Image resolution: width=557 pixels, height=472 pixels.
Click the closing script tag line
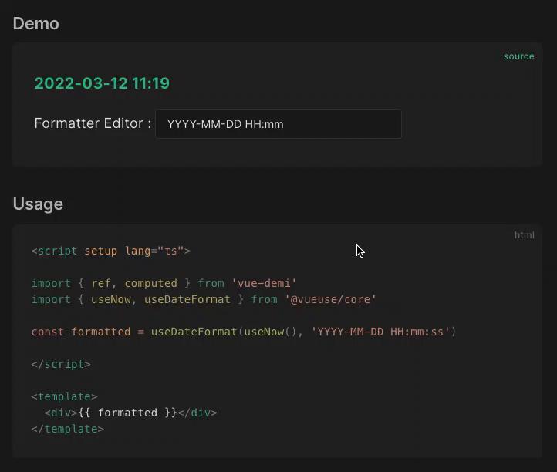tap(61, 364)
